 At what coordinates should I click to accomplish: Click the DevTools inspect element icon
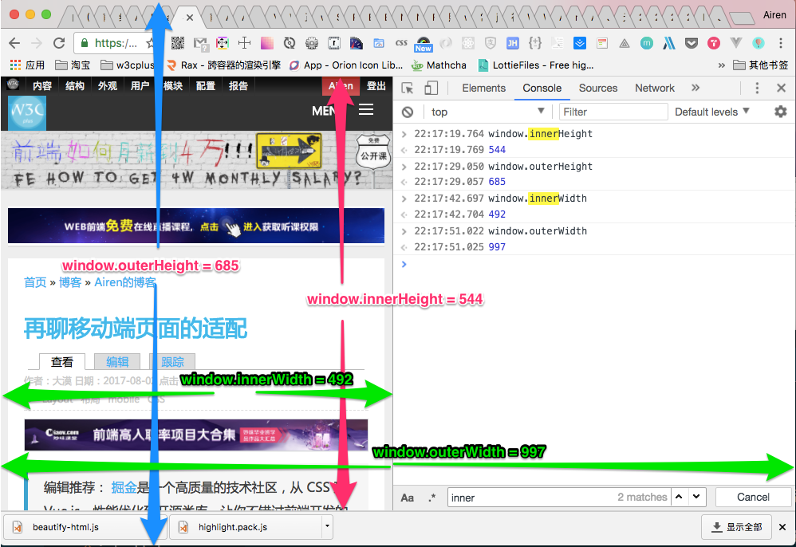407,89
